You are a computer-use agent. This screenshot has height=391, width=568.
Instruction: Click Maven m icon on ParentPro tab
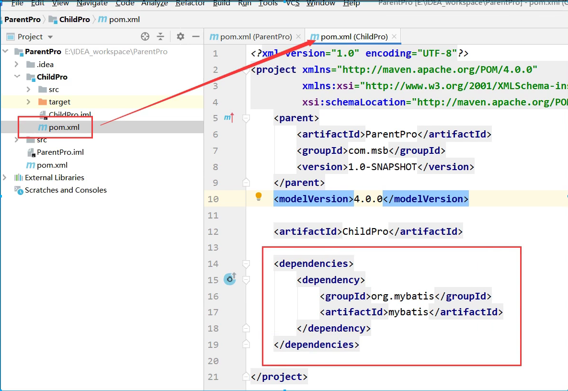214,36
